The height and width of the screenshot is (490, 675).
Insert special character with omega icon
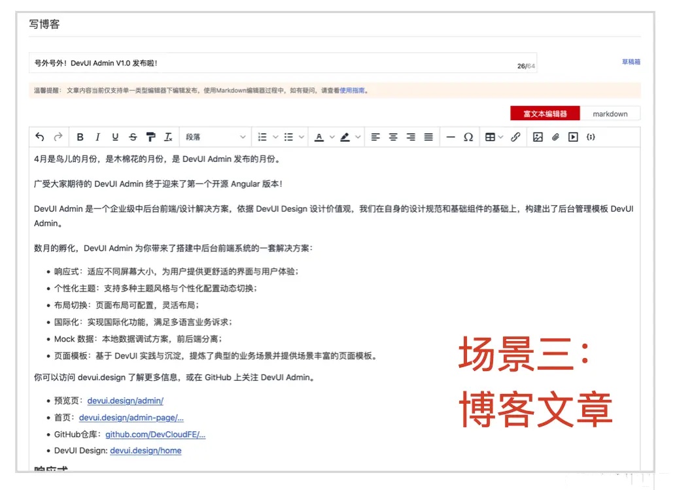click(468, 137)
